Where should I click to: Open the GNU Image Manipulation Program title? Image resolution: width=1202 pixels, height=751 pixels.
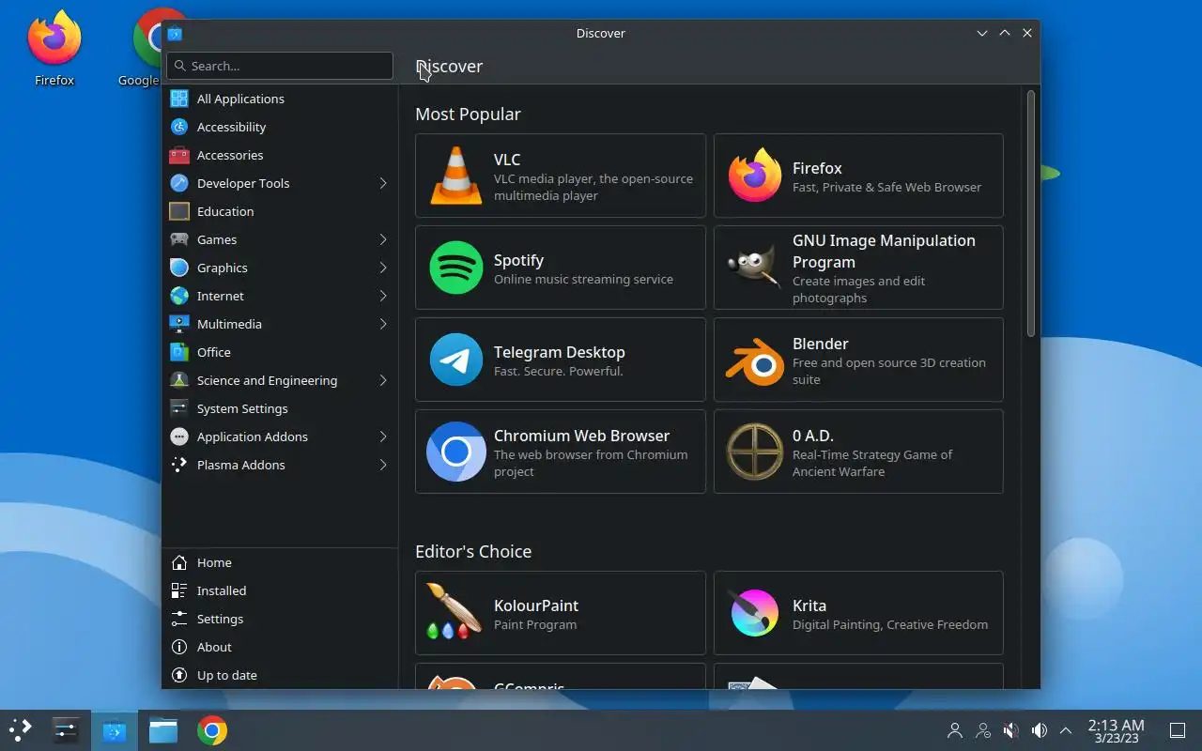point(884,251)
